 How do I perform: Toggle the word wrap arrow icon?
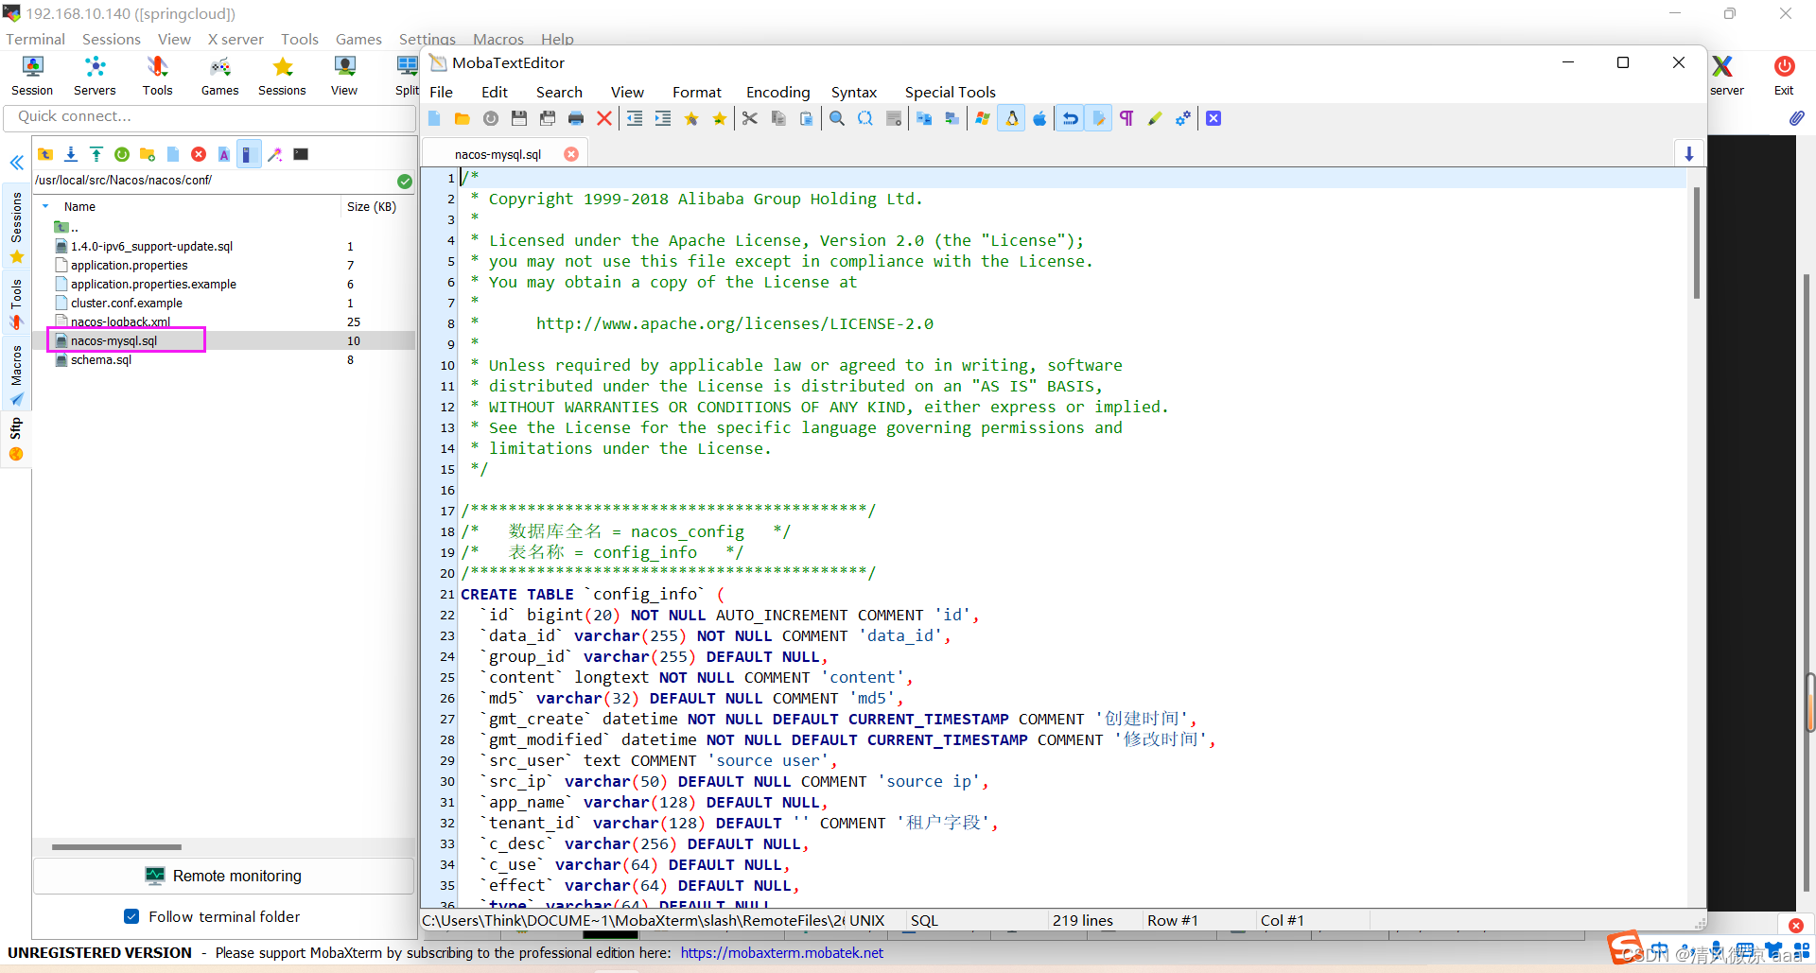click(1070, 118)
